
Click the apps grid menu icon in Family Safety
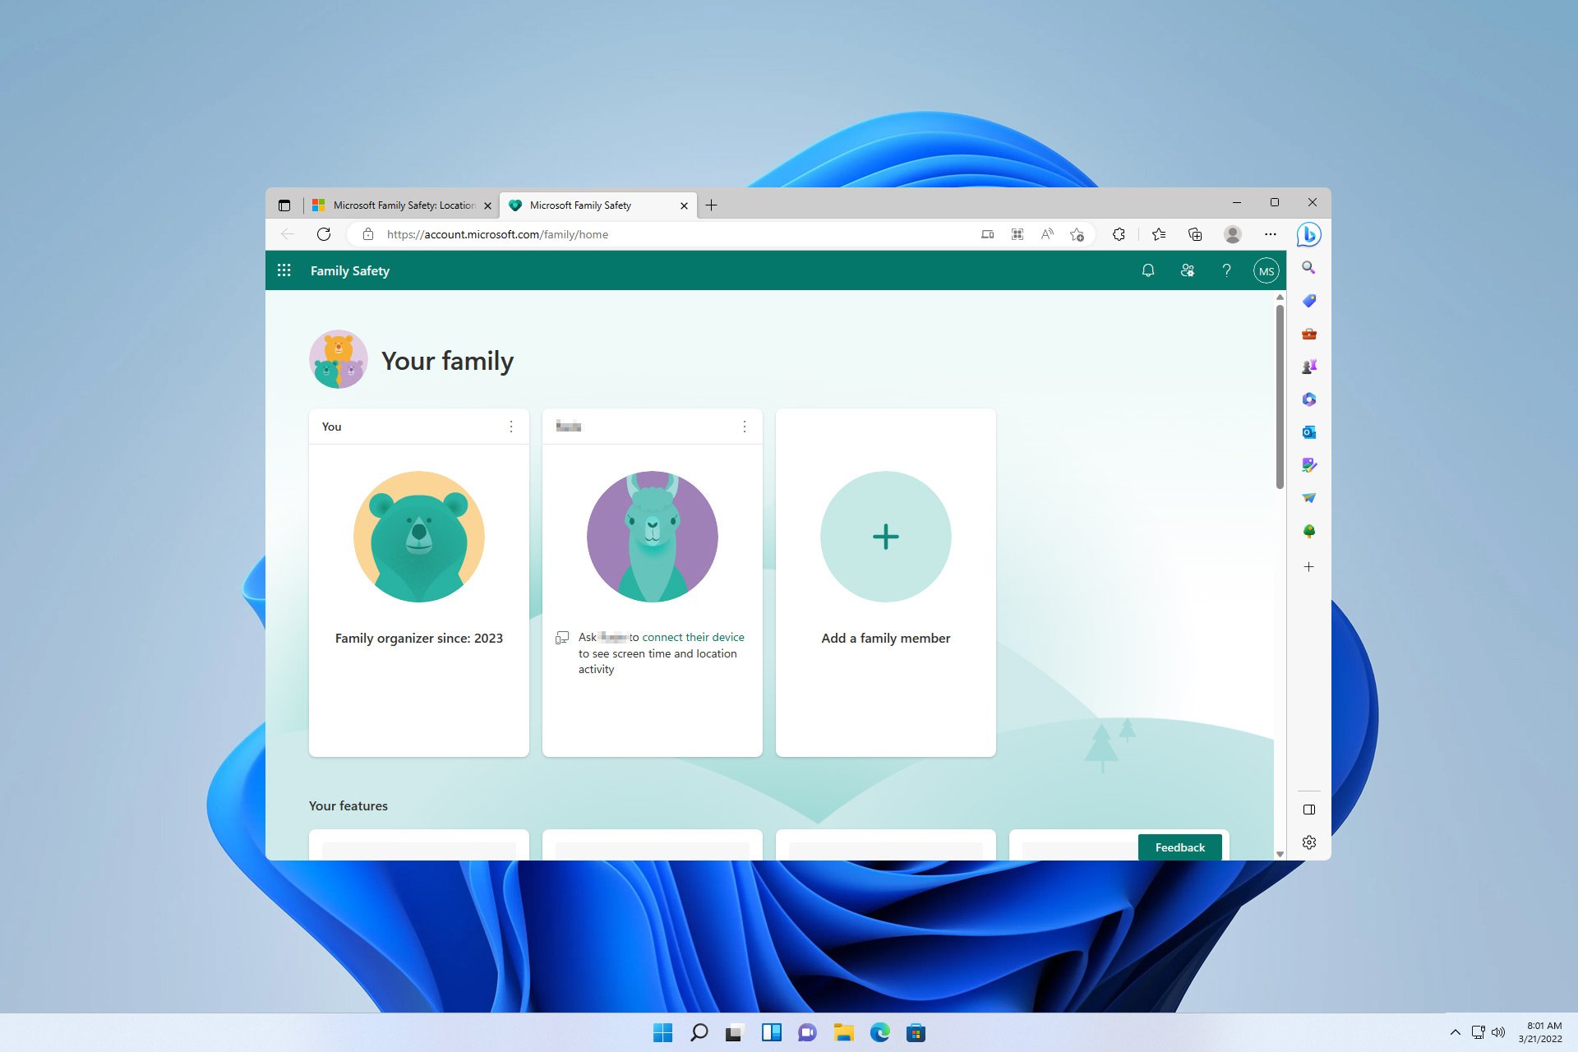[x=285, y=271]
